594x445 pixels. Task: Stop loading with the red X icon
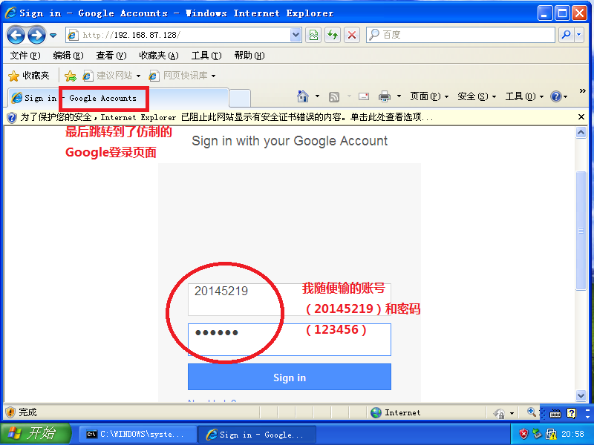352,35
